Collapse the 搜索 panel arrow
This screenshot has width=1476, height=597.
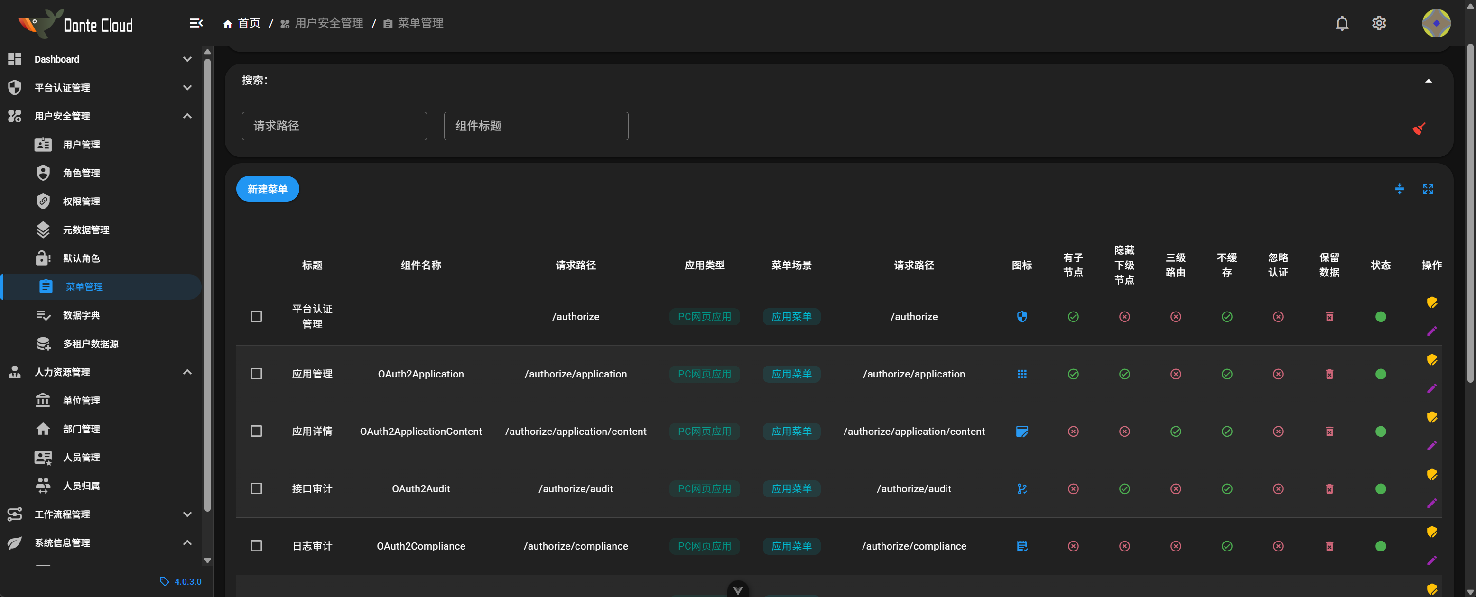click(x=1428, y=80)
